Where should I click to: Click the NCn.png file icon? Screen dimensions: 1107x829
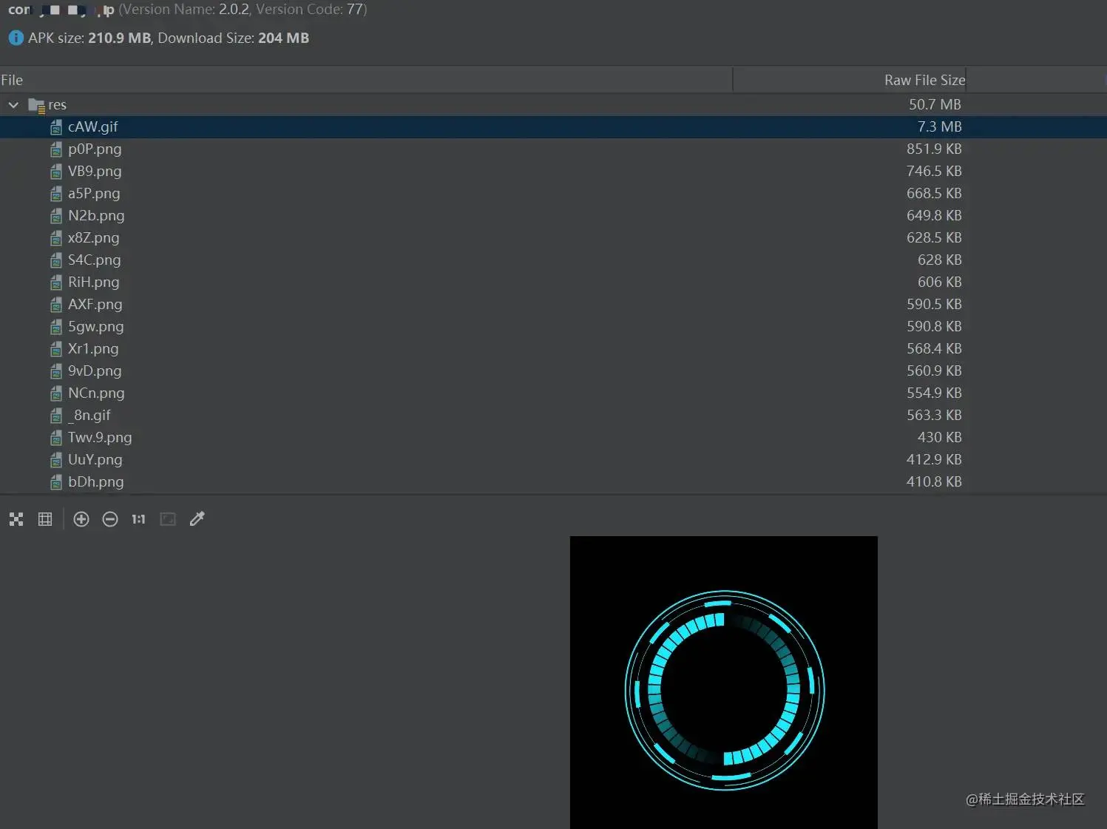56,393
